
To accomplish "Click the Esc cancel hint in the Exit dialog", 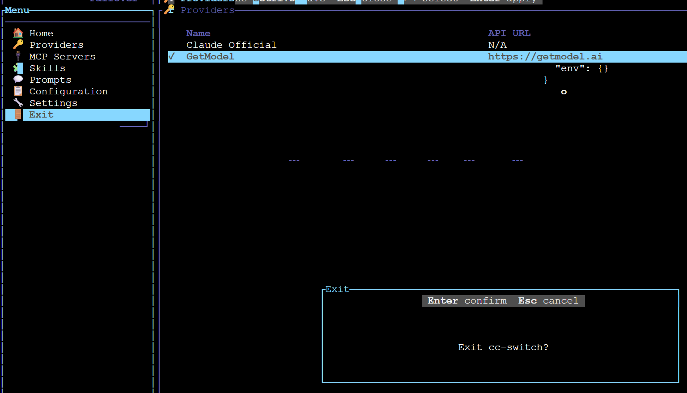I will coord(548,301).
